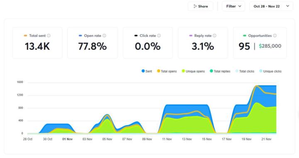Image resolution: width=299 pixels, height=158 pixels.
Task: Click the orange marker beside Total sent
Action: click(x=25, y=35)
